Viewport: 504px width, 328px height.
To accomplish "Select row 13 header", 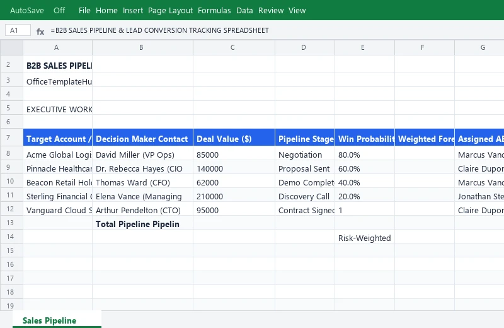I will [11, 223].
